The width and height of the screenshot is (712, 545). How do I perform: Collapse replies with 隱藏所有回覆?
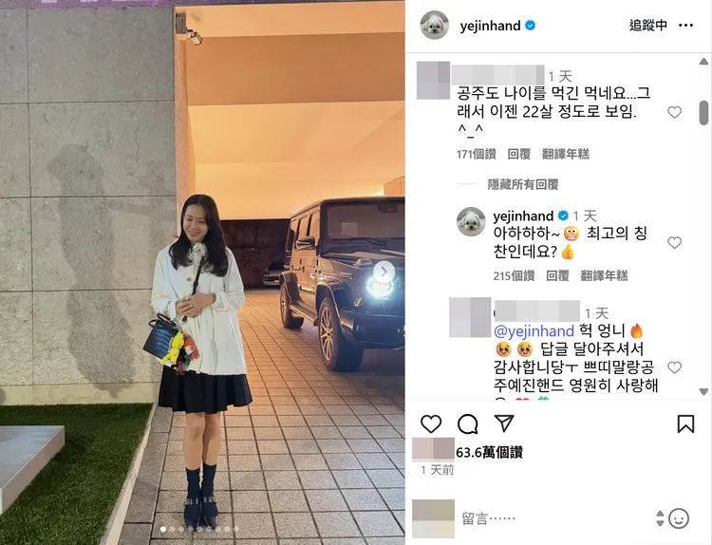(x=523, y=184)
